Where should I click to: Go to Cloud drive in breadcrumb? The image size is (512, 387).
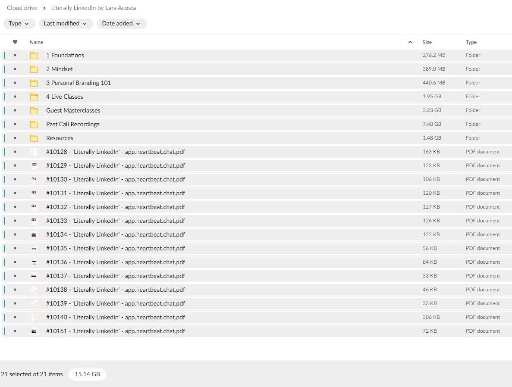(22, 8)
